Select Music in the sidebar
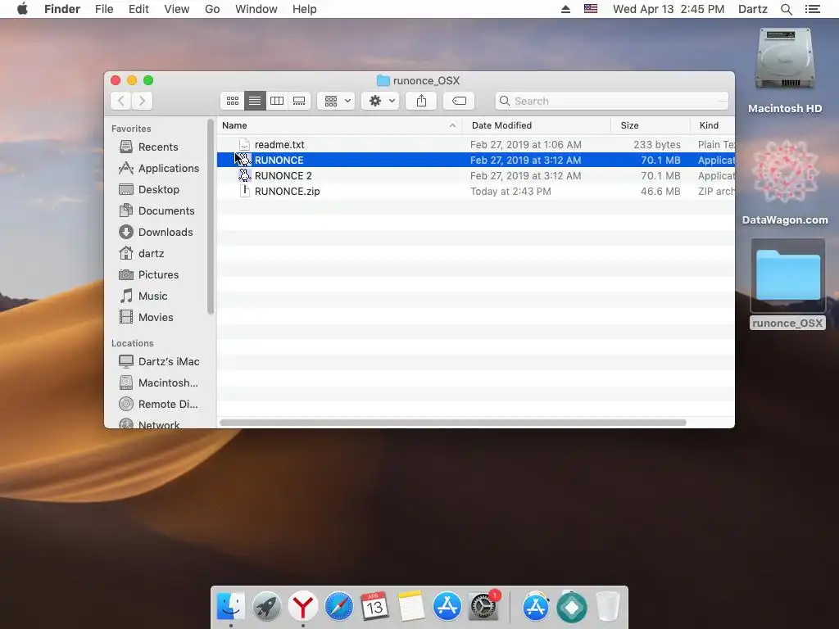Screen dimensions: 839x629 (x=143, y=296)
